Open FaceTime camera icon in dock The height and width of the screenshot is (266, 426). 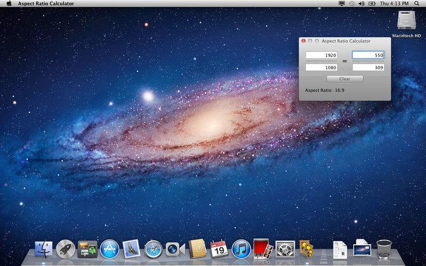(175, 249)
